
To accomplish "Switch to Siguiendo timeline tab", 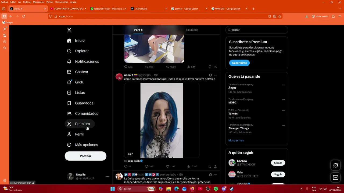I will (x=192, y=30).
